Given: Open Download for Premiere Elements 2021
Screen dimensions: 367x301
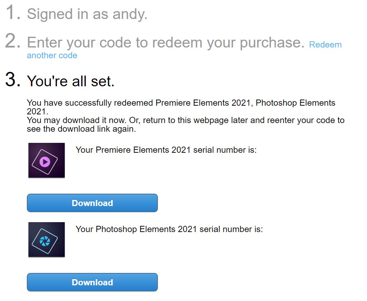Looking at the screenshot, I should (x=92, y=203).
